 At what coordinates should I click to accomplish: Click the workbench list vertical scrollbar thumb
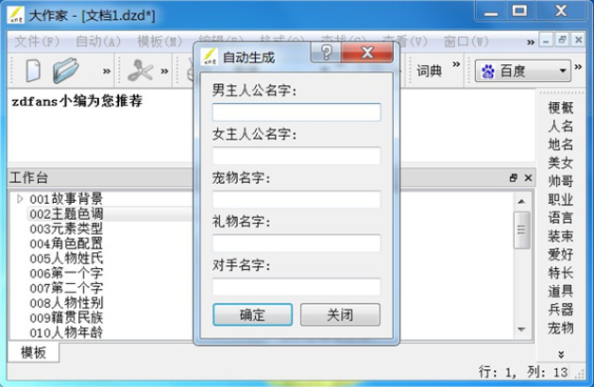pos(521,229)
